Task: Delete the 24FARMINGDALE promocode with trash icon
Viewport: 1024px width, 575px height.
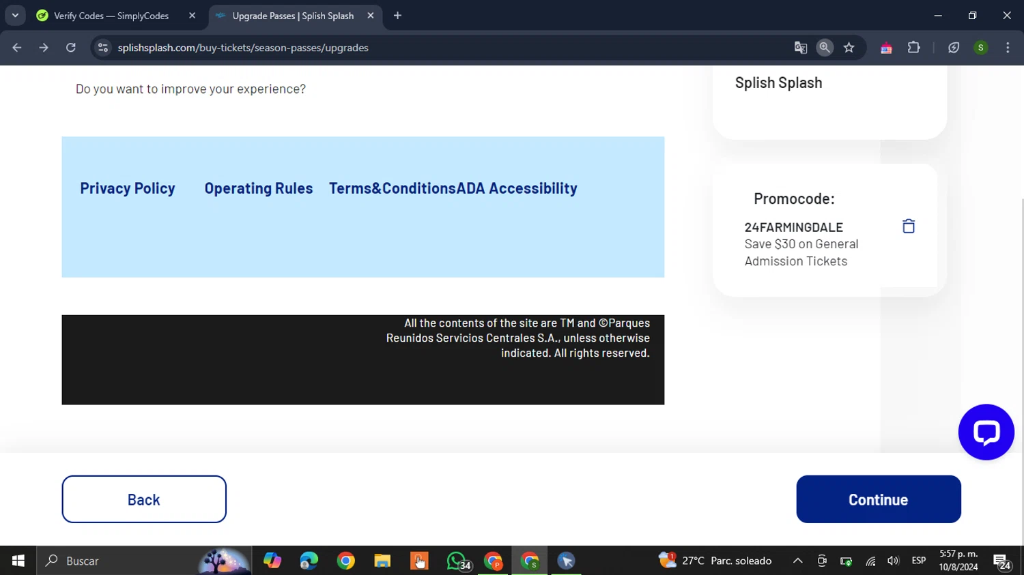Action: (x=908, y=226)
